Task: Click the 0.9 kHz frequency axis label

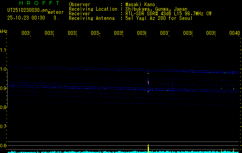Action: coord(4,88)
